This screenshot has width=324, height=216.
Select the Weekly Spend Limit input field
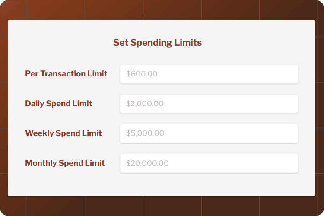click(x=209, y=133)
